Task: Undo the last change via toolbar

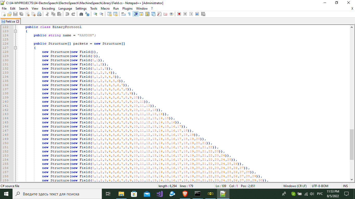Action: coord(67,14)
